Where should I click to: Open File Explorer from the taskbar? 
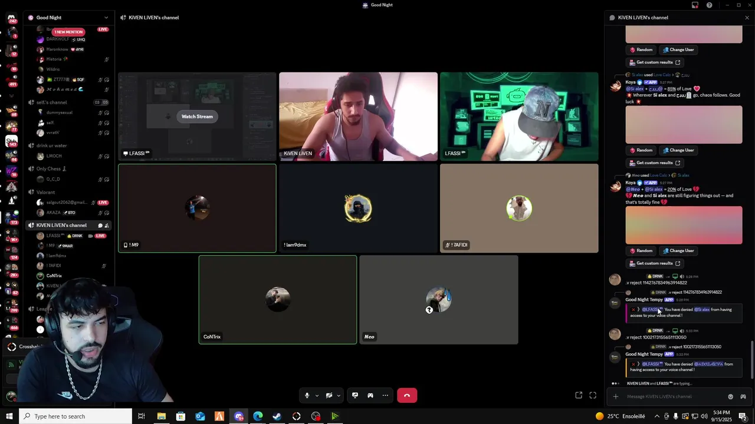(161, 416)
